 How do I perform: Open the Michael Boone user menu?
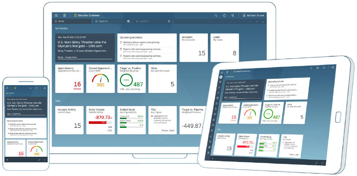[x=253, y=15]
